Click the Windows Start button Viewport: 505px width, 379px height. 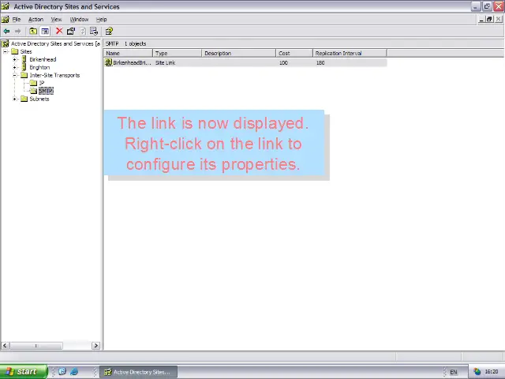(x=24, y=372)
